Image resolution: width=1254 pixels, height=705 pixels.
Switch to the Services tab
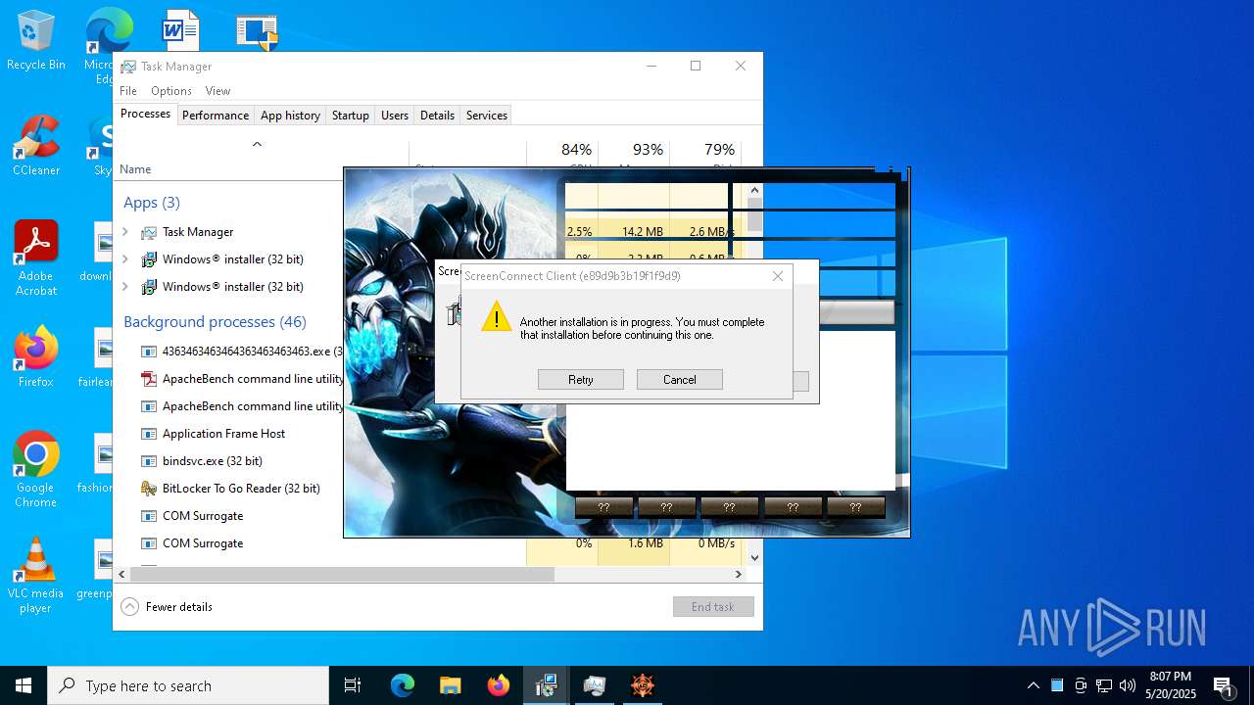pyautogui.click(x=487, y=116)
